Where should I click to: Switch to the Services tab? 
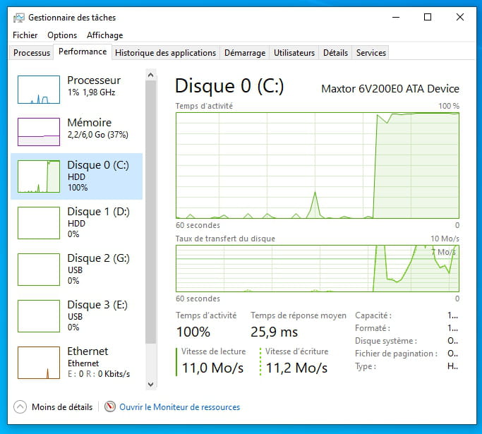click(x=370, y=53)
